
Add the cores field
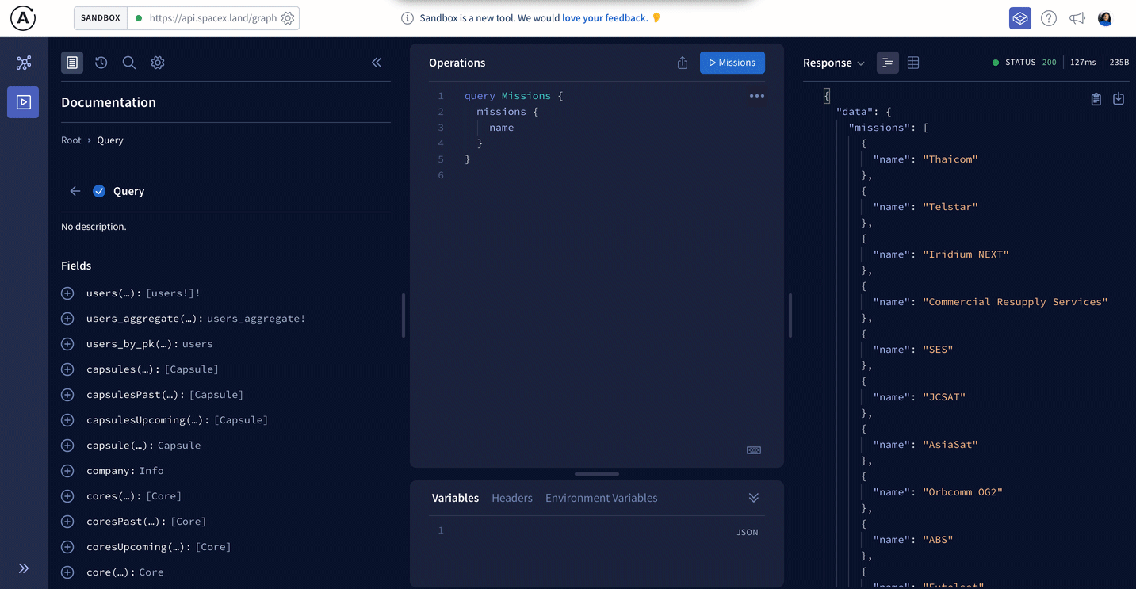tap(67, 496)
